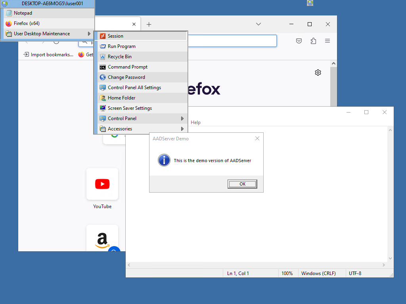The height and width of the screenshot is (304, 406).
Task: Click the Firefox (x64) menu entry
Action: (27, 23)
